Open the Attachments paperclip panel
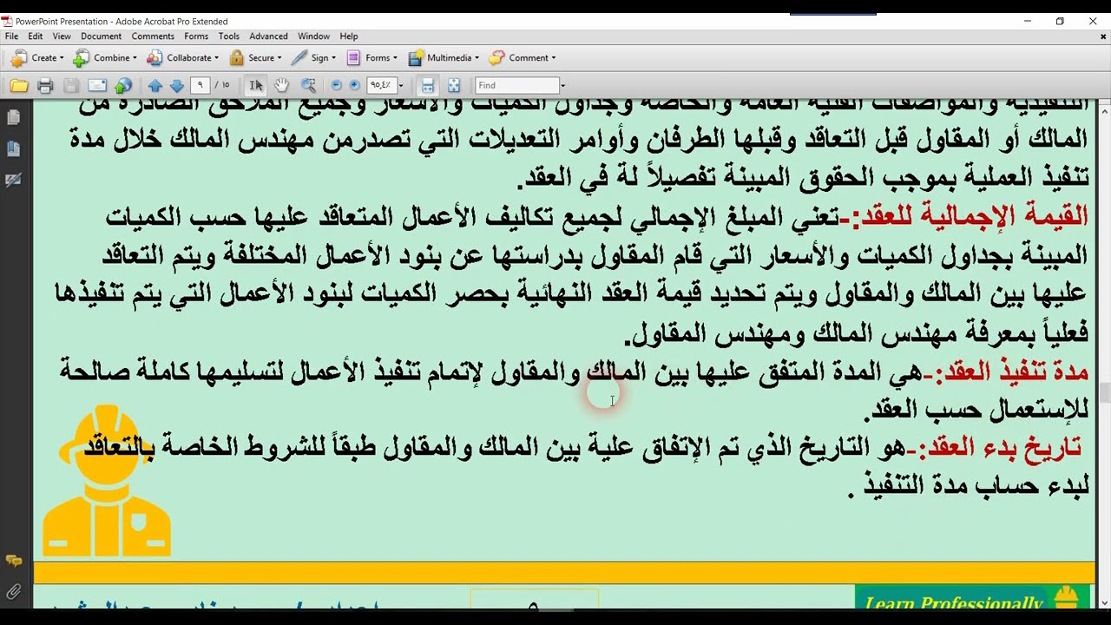This screenshot has width=1111, height=625. tap(13, 592)
